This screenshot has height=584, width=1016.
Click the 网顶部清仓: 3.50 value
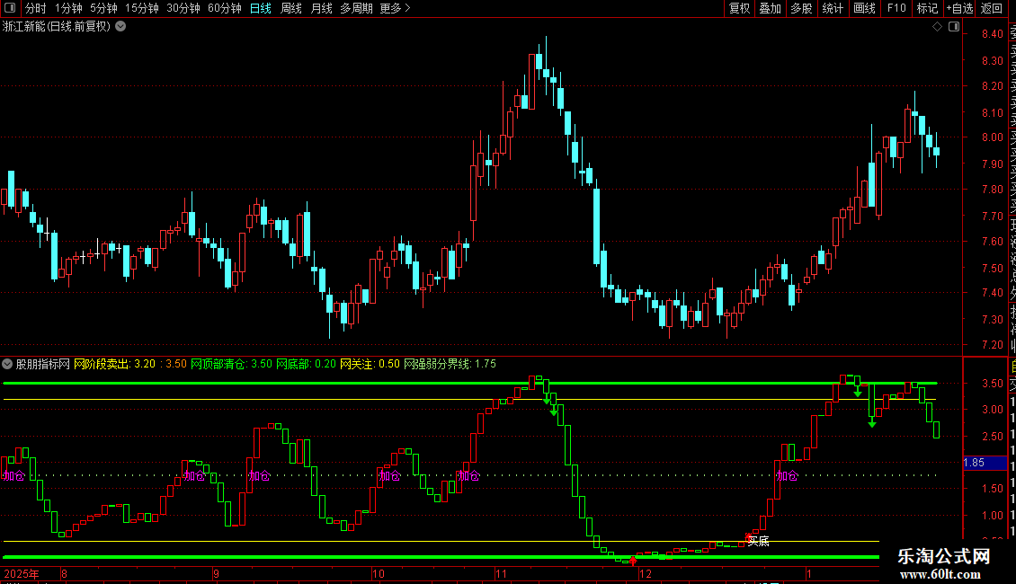coord(231,364)
